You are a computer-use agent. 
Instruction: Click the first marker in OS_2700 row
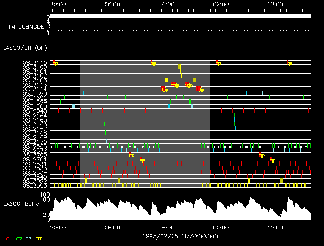tap(131, 155)
